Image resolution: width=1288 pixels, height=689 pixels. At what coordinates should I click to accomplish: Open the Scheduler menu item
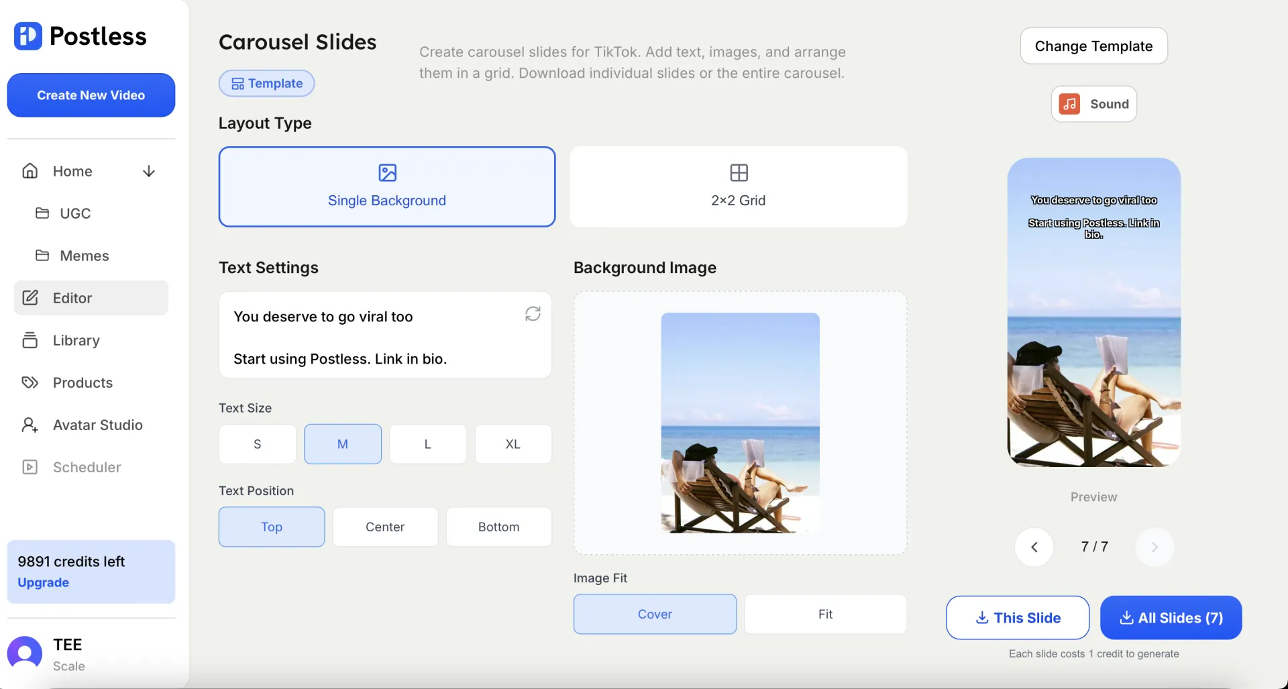click(87, 467)
